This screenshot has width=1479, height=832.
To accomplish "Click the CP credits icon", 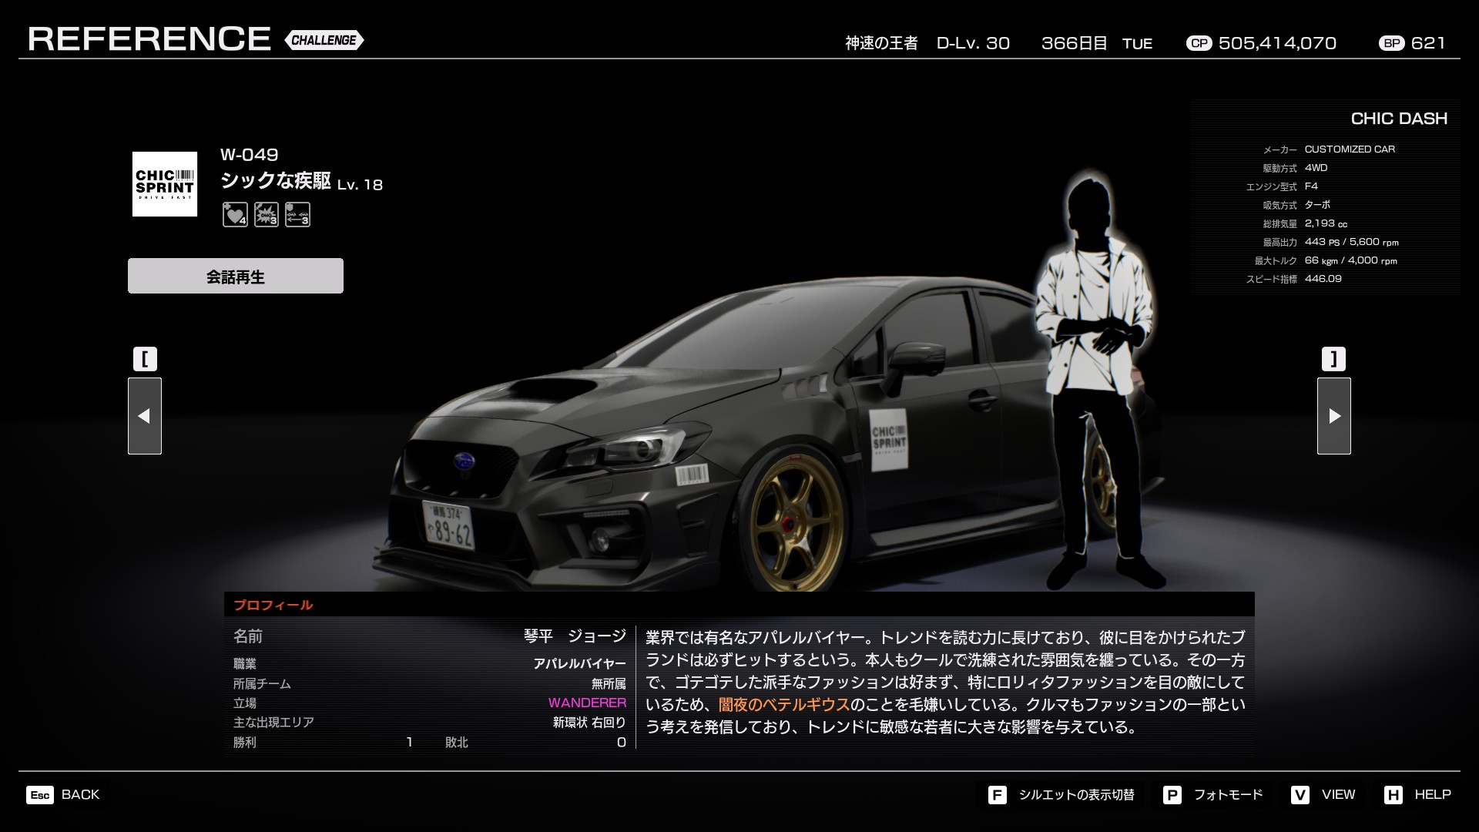I will coord(1199,43).
